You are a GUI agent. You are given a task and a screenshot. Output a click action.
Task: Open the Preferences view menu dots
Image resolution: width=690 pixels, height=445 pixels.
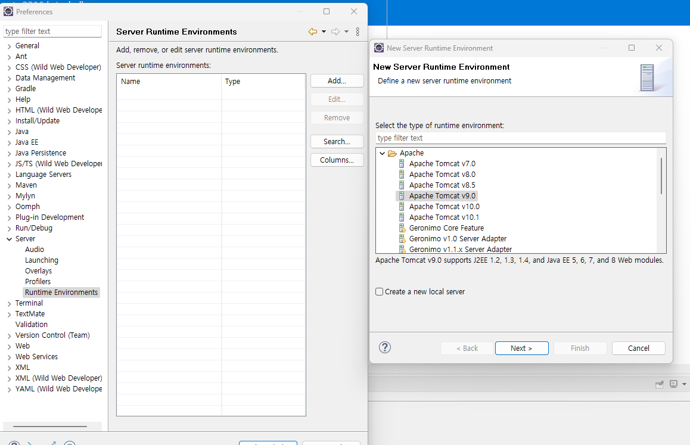tap(358, 32)
